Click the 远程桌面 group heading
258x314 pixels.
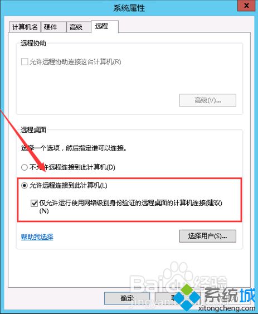click(33, 130)
